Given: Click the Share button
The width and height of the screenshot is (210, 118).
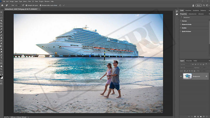Looking at the screenshot, I should (x=199, y=5).
